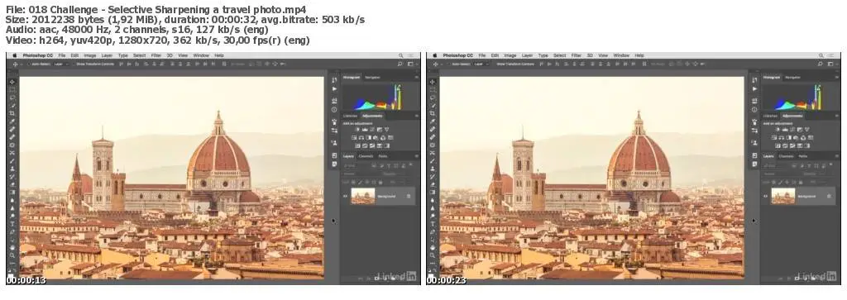Click the Background layer lock icon in the 00:00:23 frame
847x300 pixels.
[x=829, y=197]
